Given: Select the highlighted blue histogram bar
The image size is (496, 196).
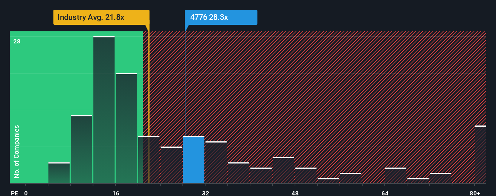Looking at the screenshot, I should click(194, 160).
